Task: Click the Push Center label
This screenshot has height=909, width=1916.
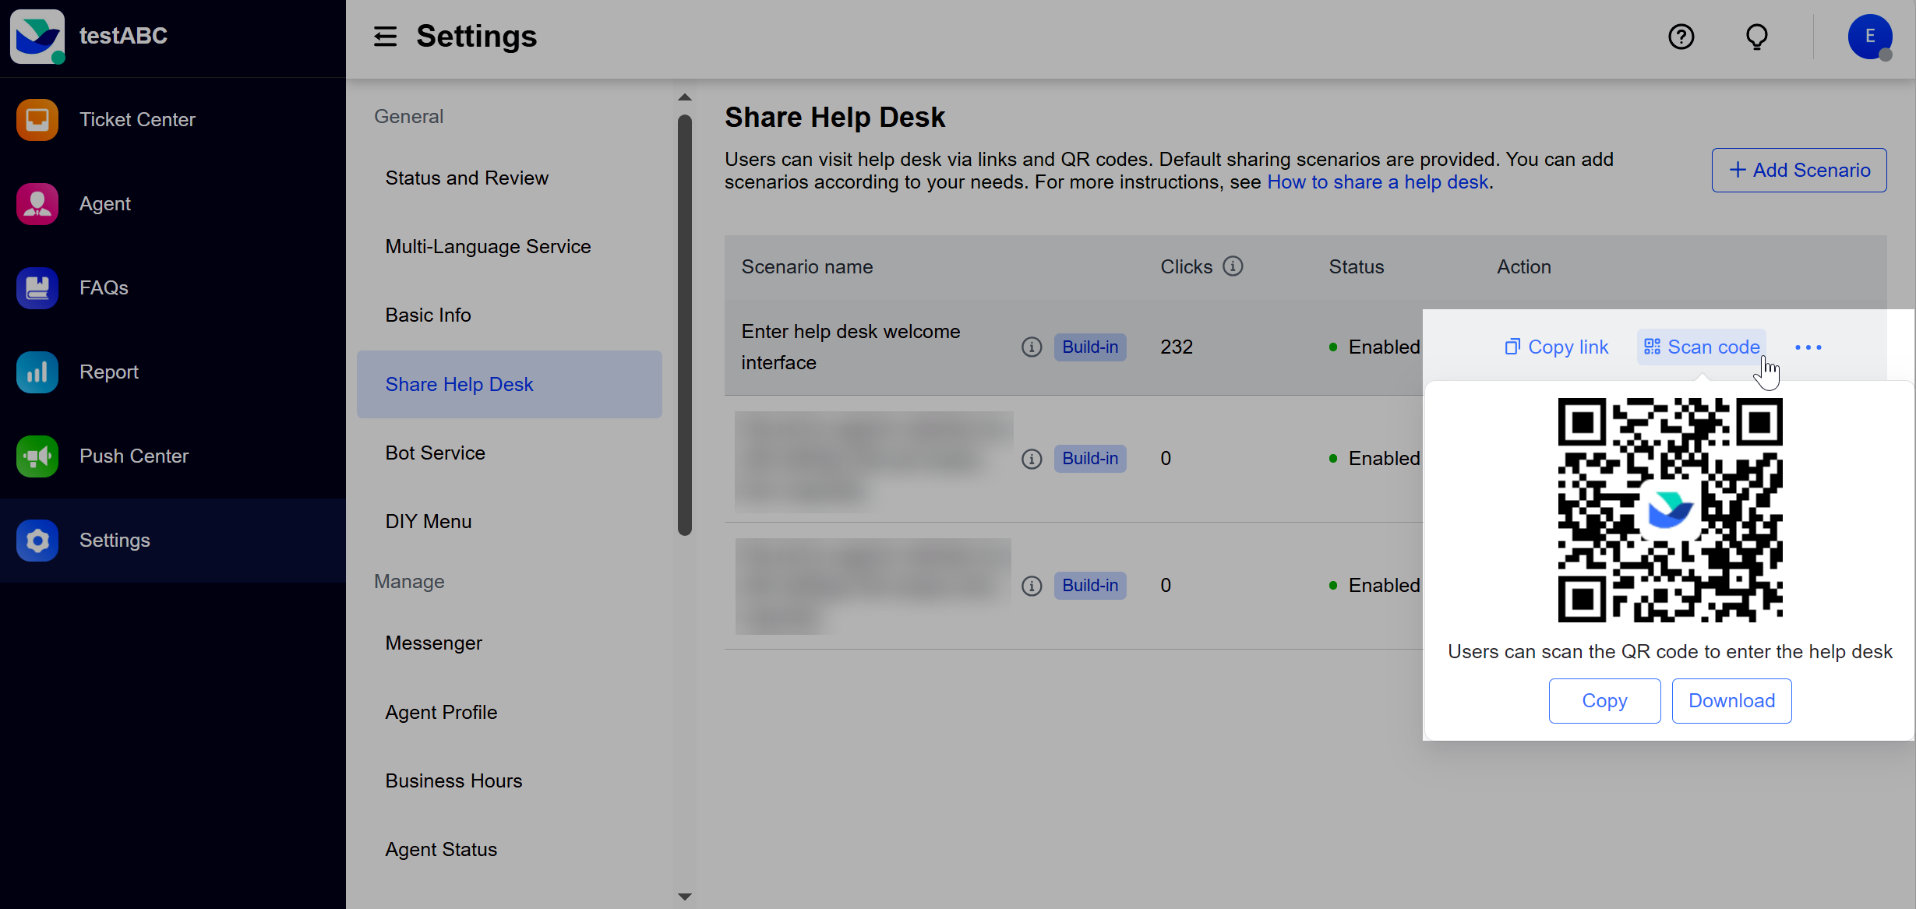Action: click(134, 456)
